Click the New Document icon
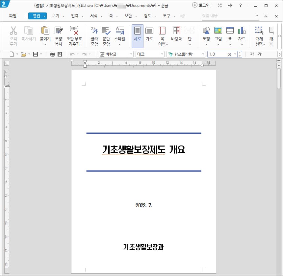This screenshot has height=276, width=283. pos(12,54)
